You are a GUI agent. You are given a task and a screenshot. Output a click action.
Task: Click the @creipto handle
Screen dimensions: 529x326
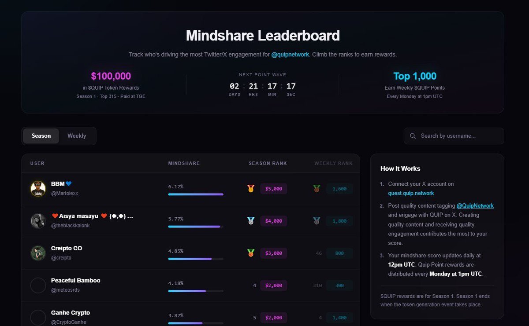tap(61, 257)
